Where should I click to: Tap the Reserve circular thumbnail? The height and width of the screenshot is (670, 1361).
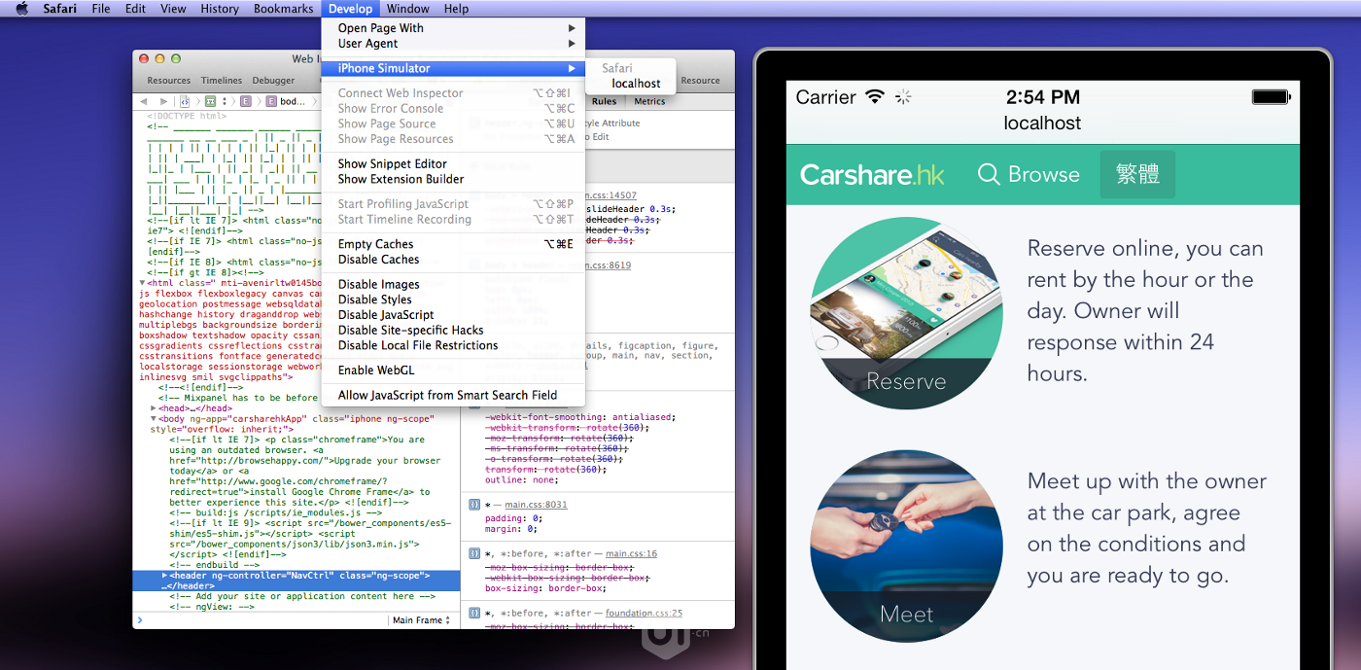[x=906, y=313]
